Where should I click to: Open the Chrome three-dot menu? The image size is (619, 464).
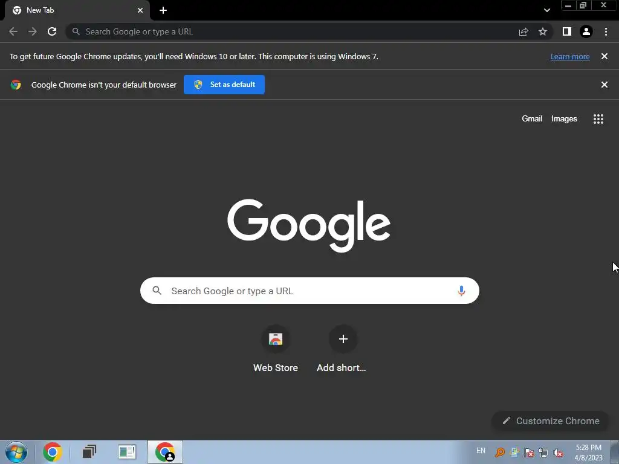tap(606, 31)
